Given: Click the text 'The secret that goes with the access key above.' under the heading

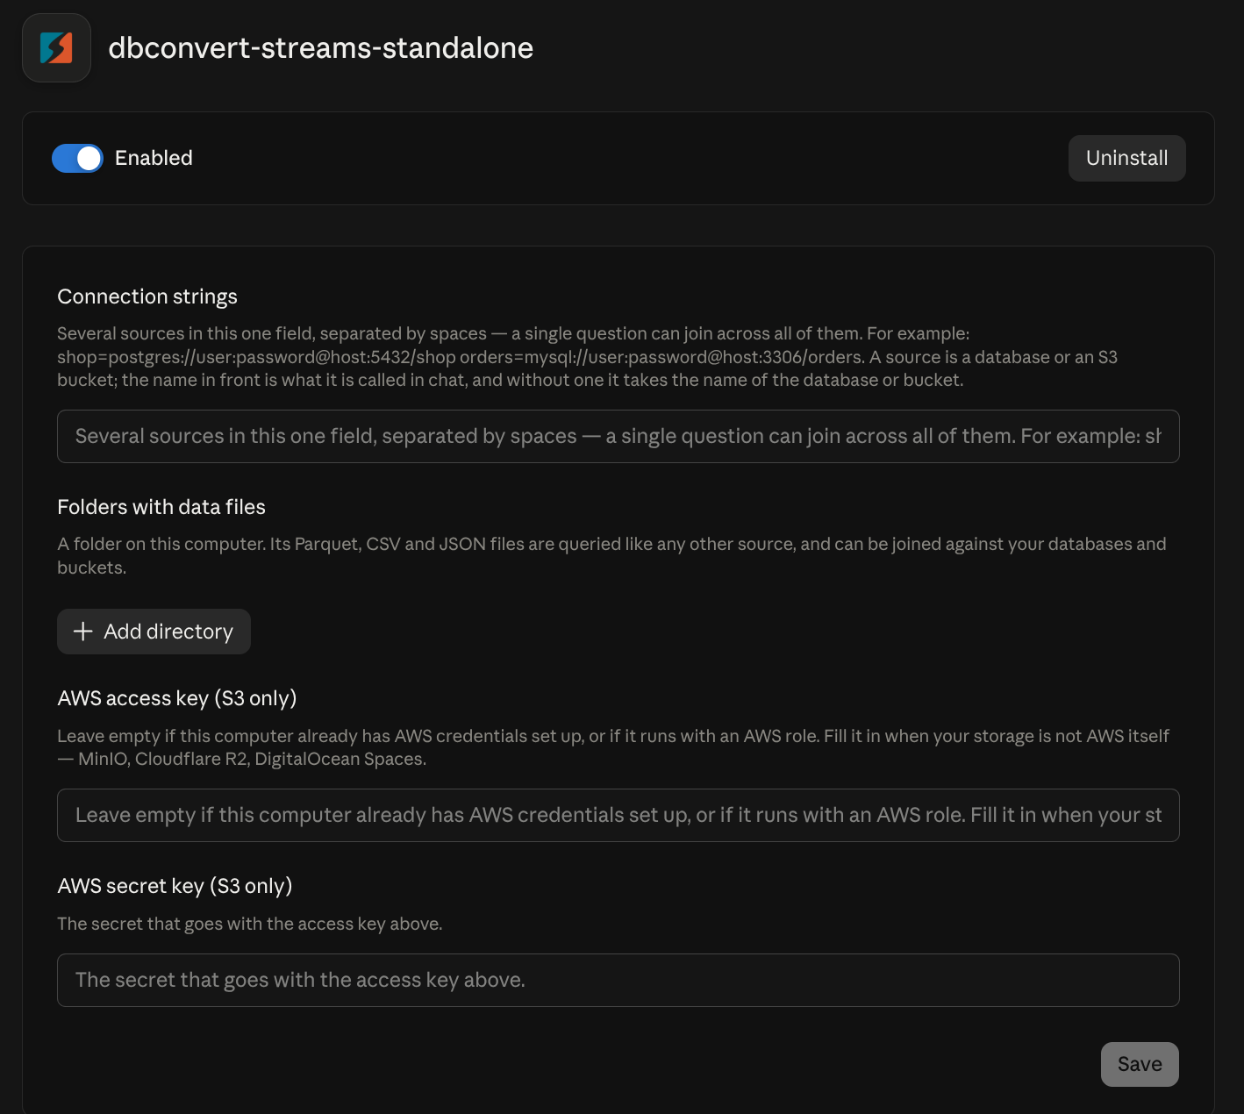Looking at the screenshot, I should coord(250,924).
